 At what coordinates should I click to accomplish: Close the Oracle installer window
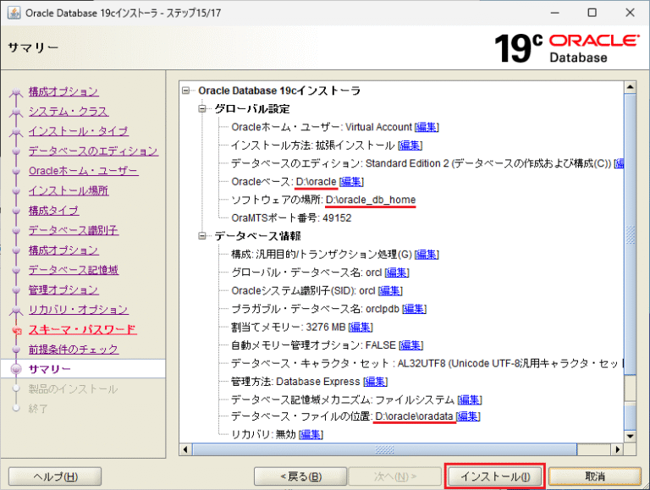[x=630, y=13]
